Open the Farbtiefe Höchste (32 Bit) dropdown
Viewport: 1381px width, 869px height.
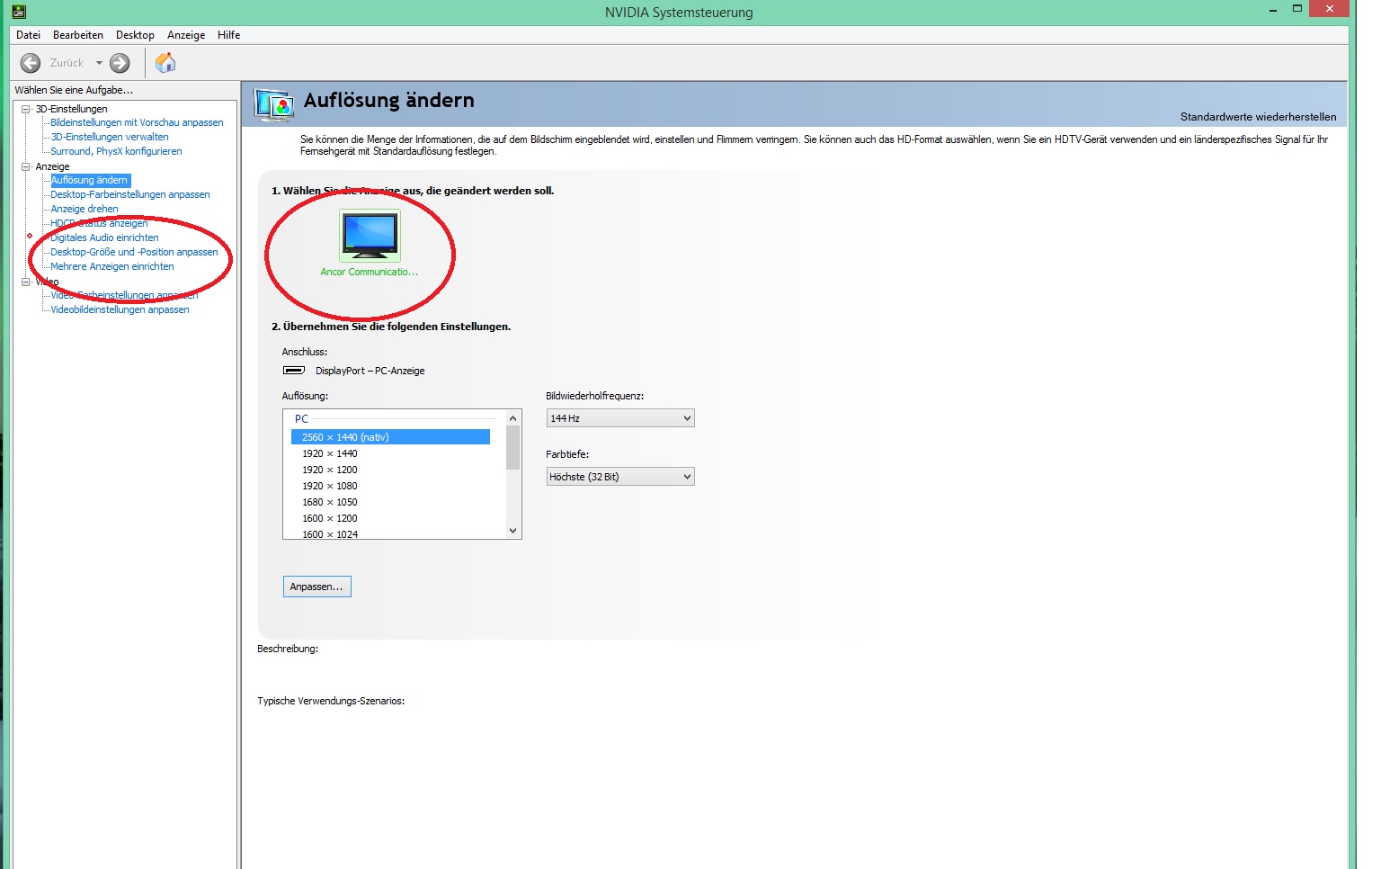click(x=620, y=477)
